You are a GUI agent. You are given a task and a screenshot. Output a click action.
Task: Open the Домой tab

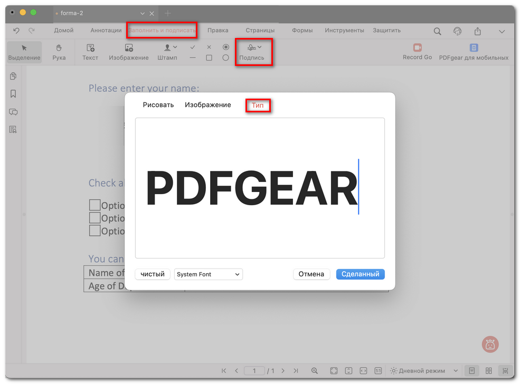[x=64, y=30]
